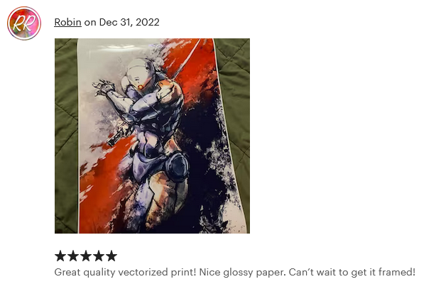Screen dimensions: 436x284
Task: Select the second rating star
Action: pyautogui.click(x=73, y=256)
